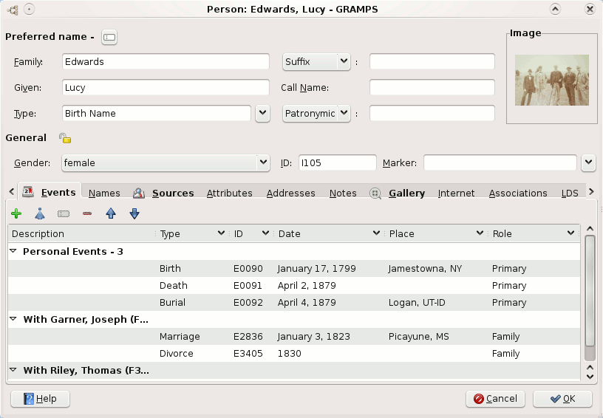The image size is (603, 418).
Task: Sort by the Date column header
Action: [x=329, y=233]
